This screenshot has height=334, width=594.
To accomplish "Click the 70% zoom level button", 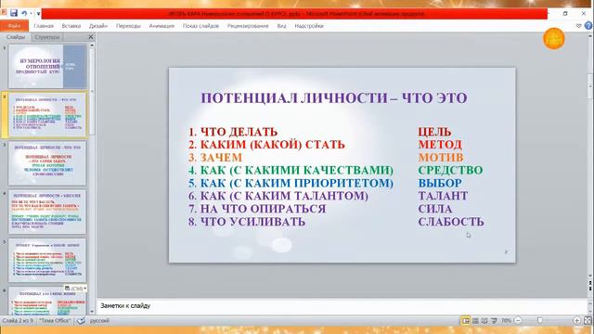I will [x=507, y=321].
